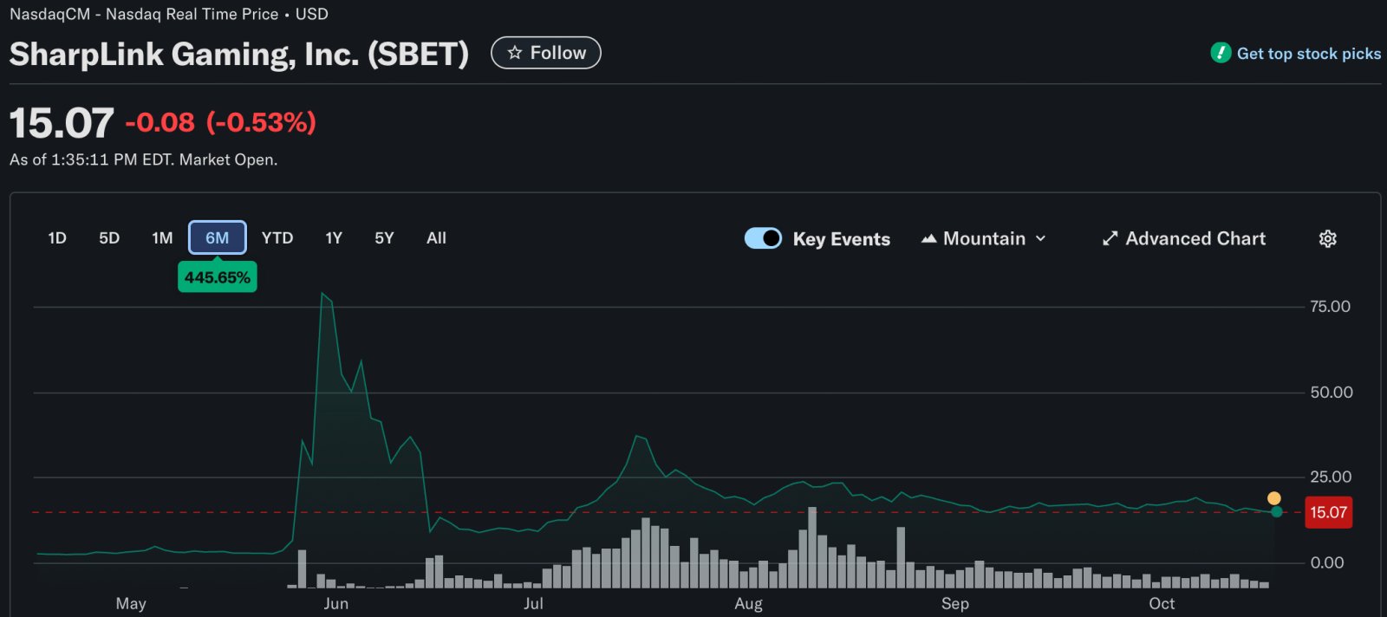Select the All time range
The height and width of the screenshot is (617, 1387).
click(436, 238)
